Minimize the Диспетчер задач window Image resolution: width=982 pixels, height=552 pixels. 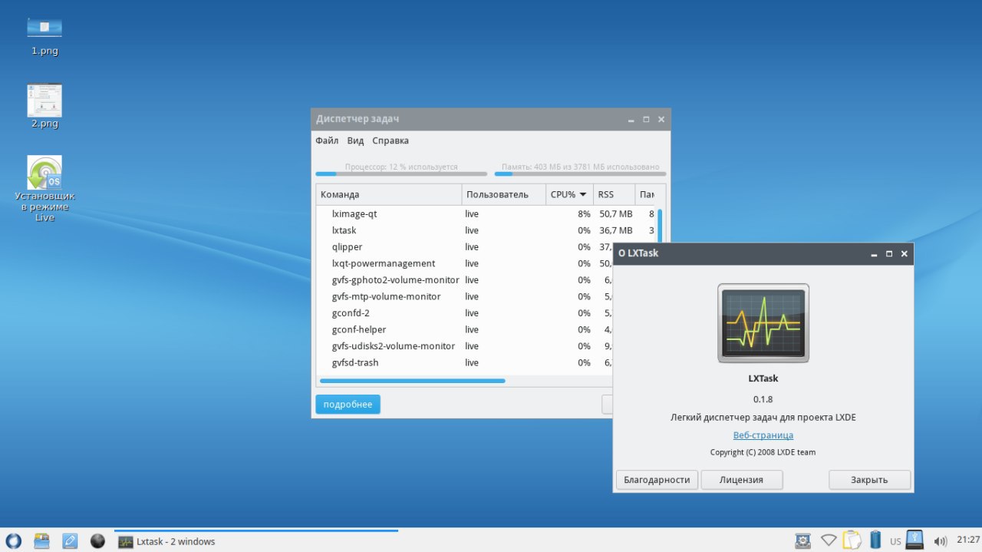coord(631,119)
